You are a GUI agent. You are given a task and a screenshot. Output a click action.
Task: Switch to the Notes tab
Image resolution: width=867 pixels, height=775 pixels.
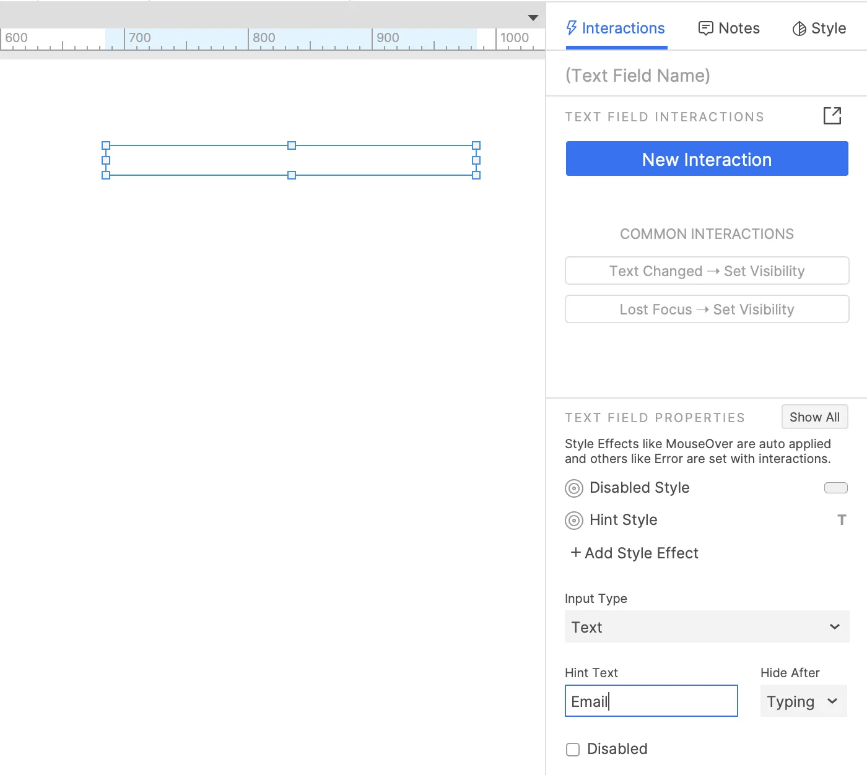pyautogui.click(x=729, y=28)
